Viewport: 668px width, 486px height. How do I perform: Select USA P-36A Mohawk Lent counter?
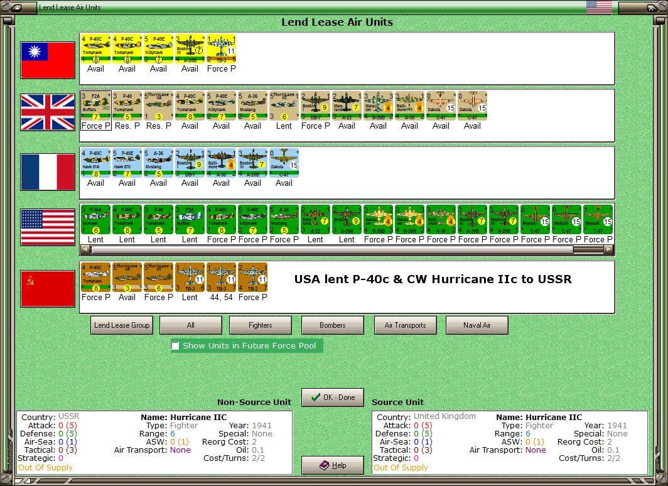click(95, 219)
